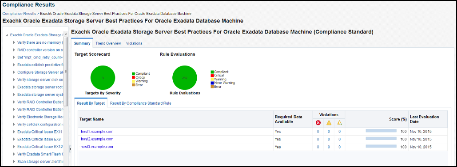457x167 pixels.
Task: Click host3.example.com score progress bar
Action: pos(381,146)
